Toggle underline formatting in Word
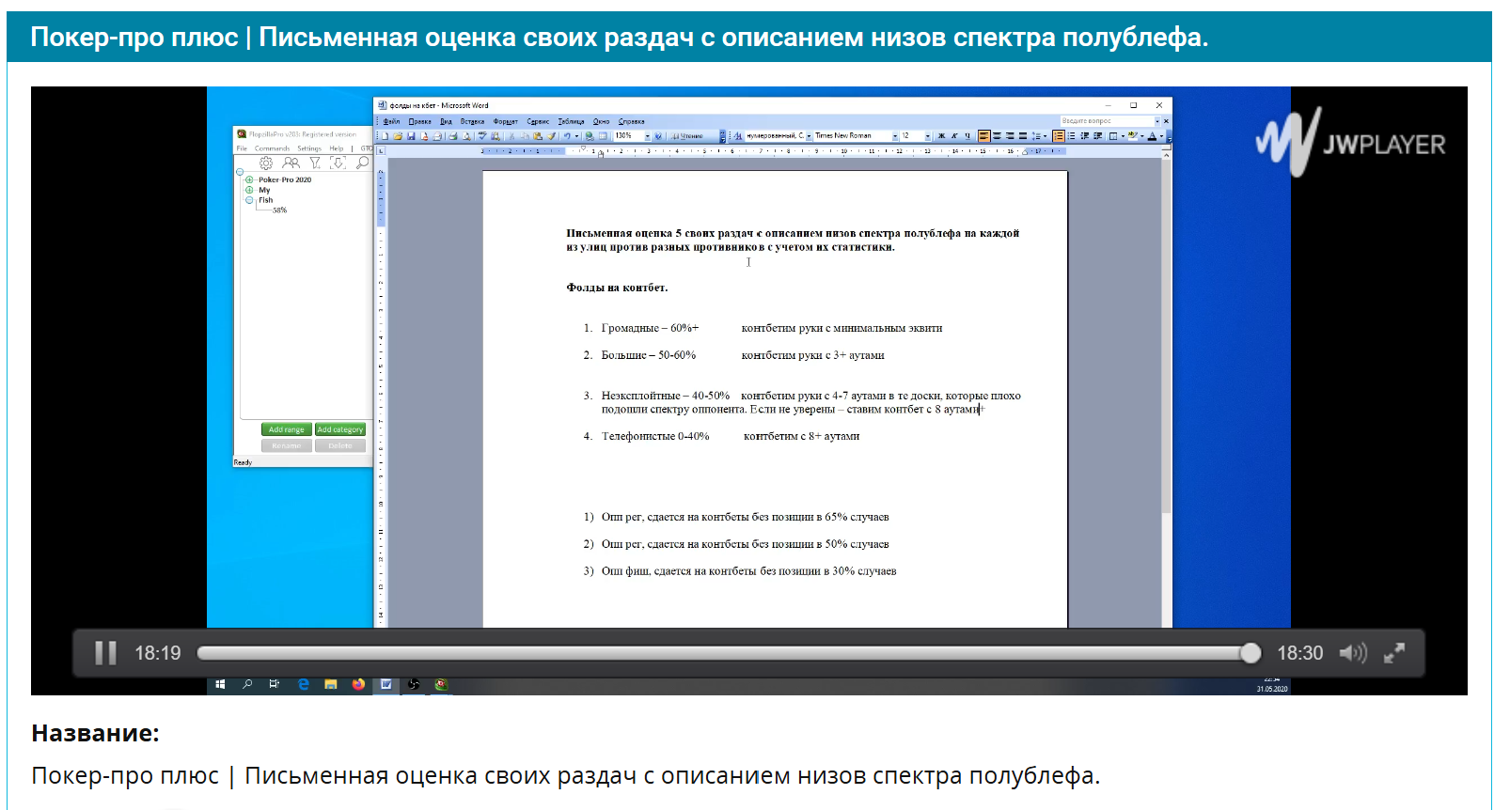The image size is (1510, 810). (x=967, y=136)
